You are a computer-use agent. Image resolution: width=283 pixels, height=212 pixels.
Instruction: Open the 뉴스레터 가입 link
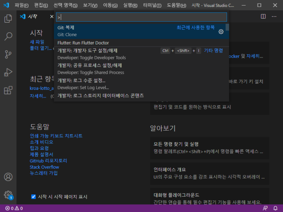pyautogui.click(x=44, y=173)
